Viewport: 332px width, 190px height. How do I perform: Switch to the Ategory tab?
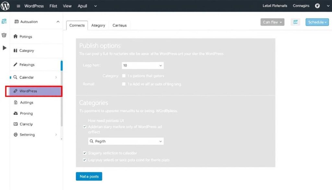[98, 25]
